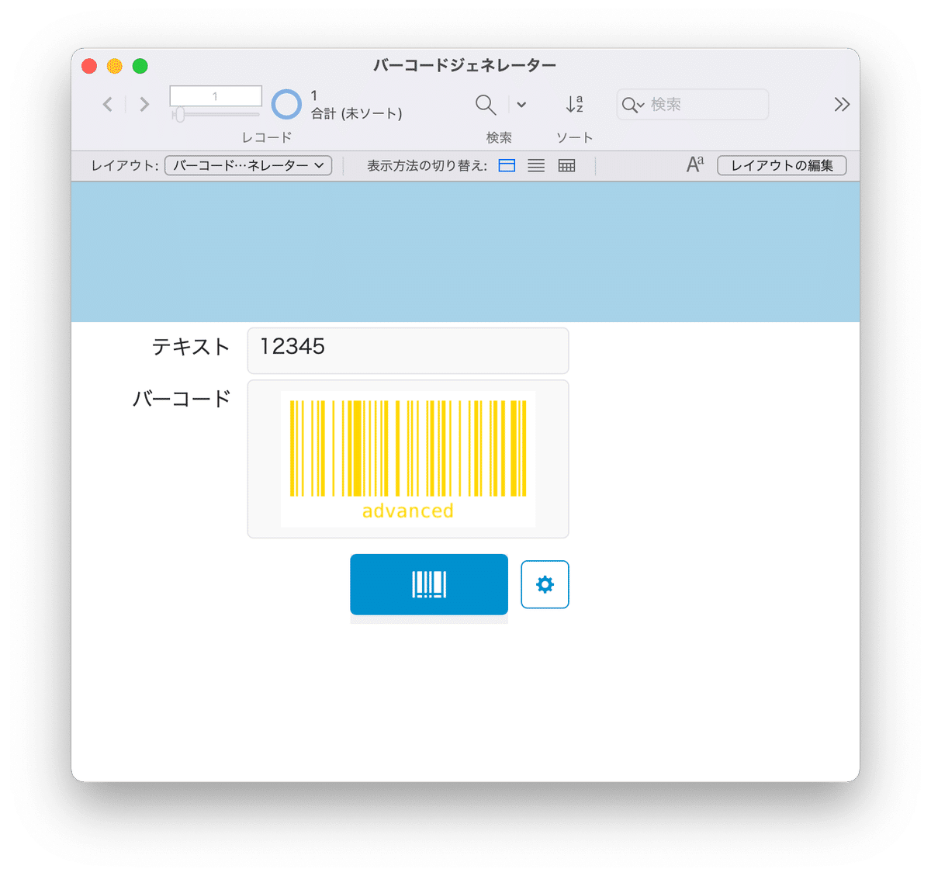Viewport: 931px width, 876px height.
Task: Close the window with red button
Action: (x=89, y=66)
